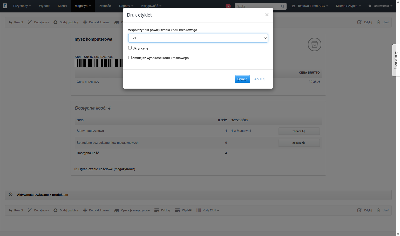Click Usuń in the bottom toolbar
The image size is (400, 236).
383,210
